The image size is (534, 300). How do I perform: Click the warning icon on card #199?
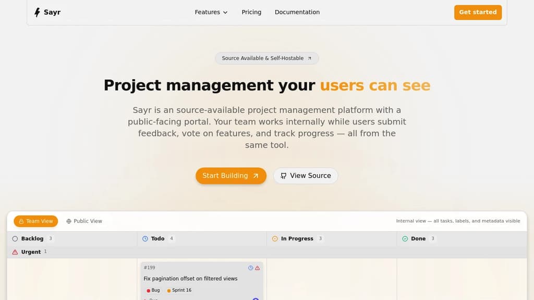tap(258, 268)
